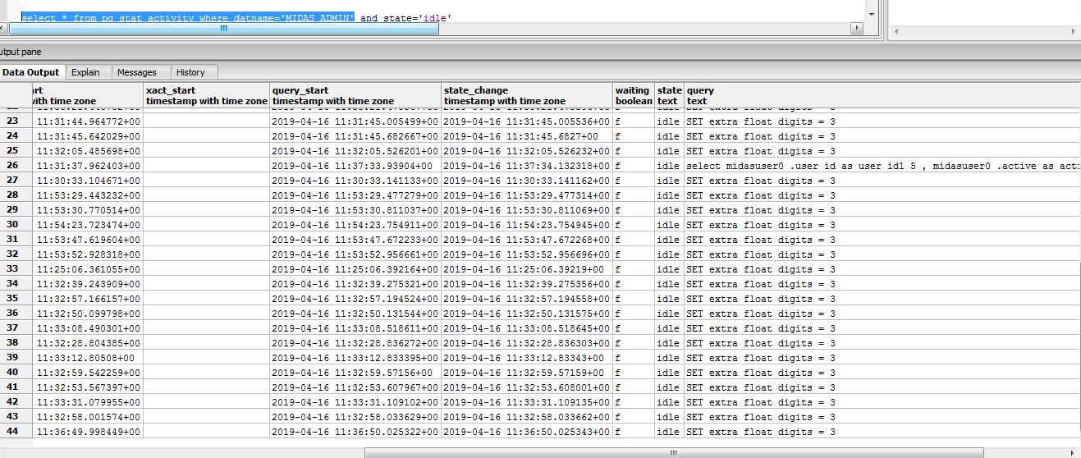Click 'SET extra float digits = 3' in row 35
The width and height of the screenshot is (1081, 458).
[882, 298]
